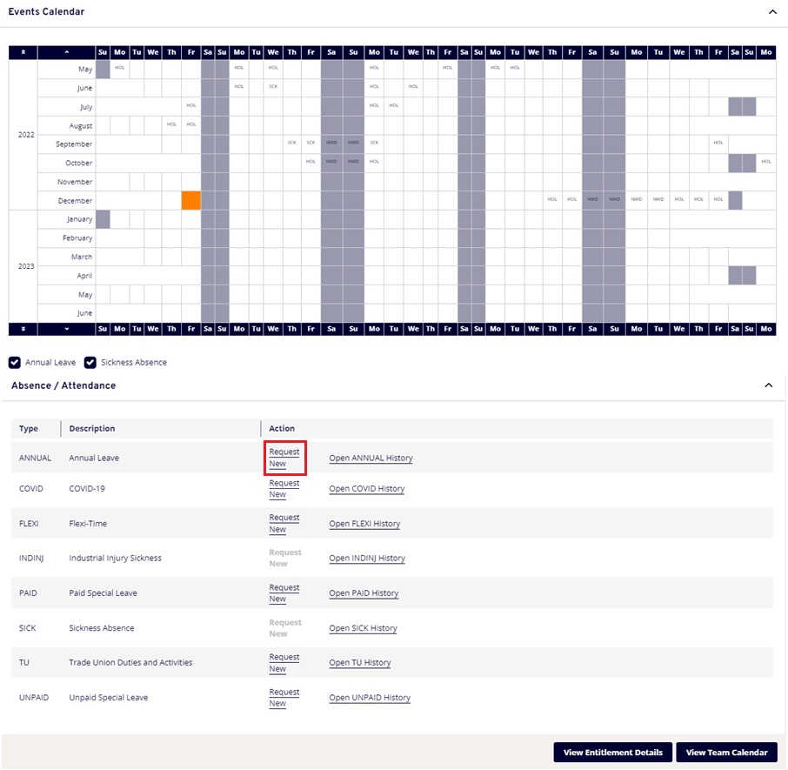Viewport: 788px width, 770px height.
Task: Select the orange highlighted December day
Action: pos(191,200)
